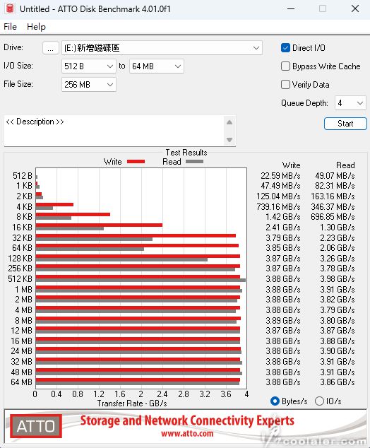Click the 3.86 GB/s read value

338,382
